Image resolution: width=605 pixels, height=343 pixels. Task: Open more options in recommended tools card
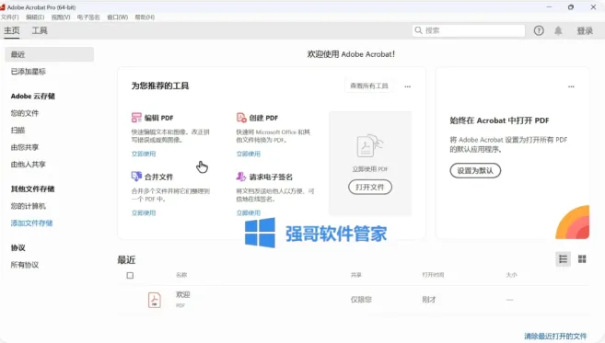click(407, 86)
